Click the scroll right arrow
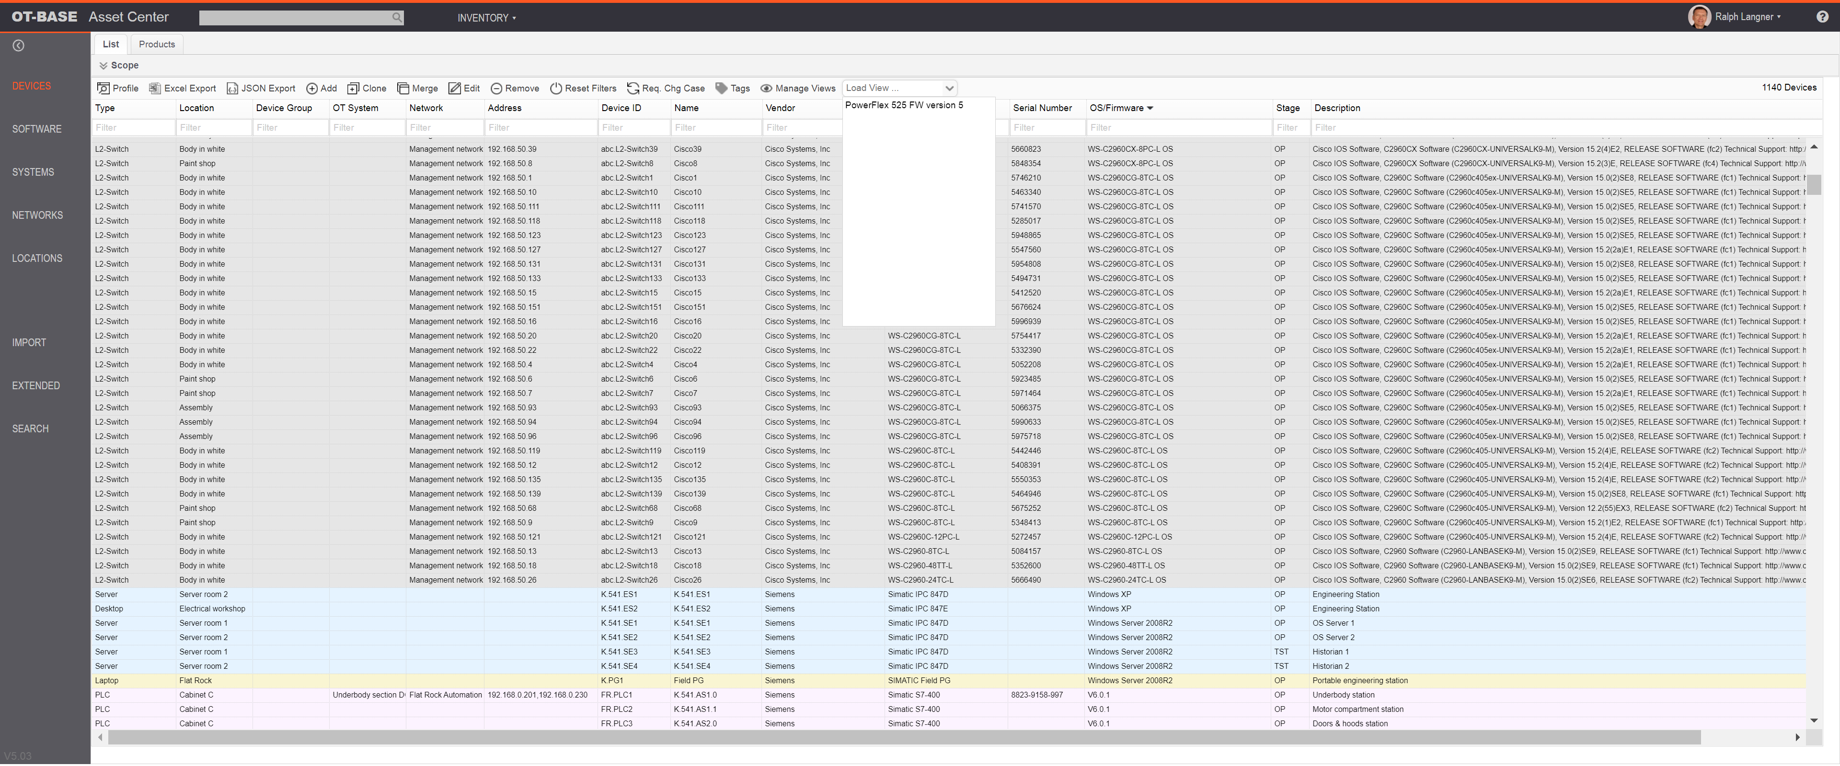1840x766 pixels. pyautogui.click(x=1797, y=737)
